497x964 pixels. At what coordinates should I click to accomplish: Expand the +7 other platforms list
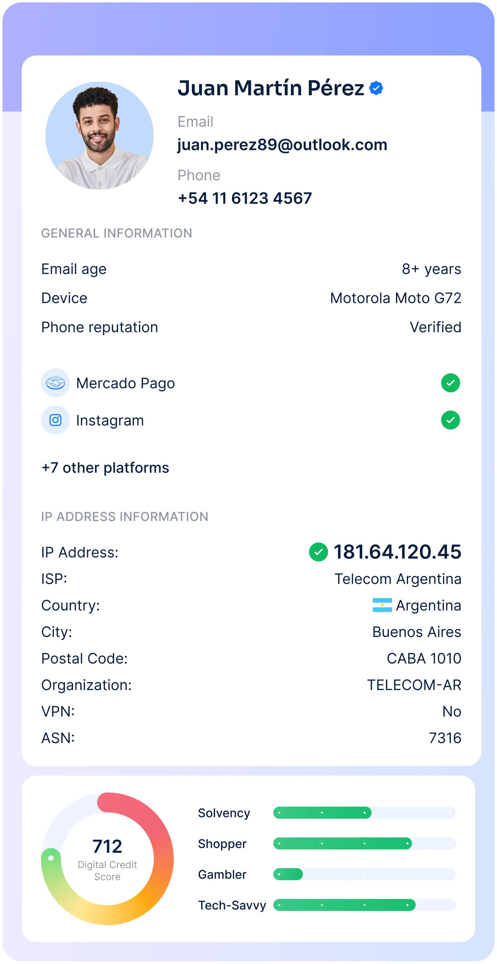pyautogui.click(x=105, y=468)
